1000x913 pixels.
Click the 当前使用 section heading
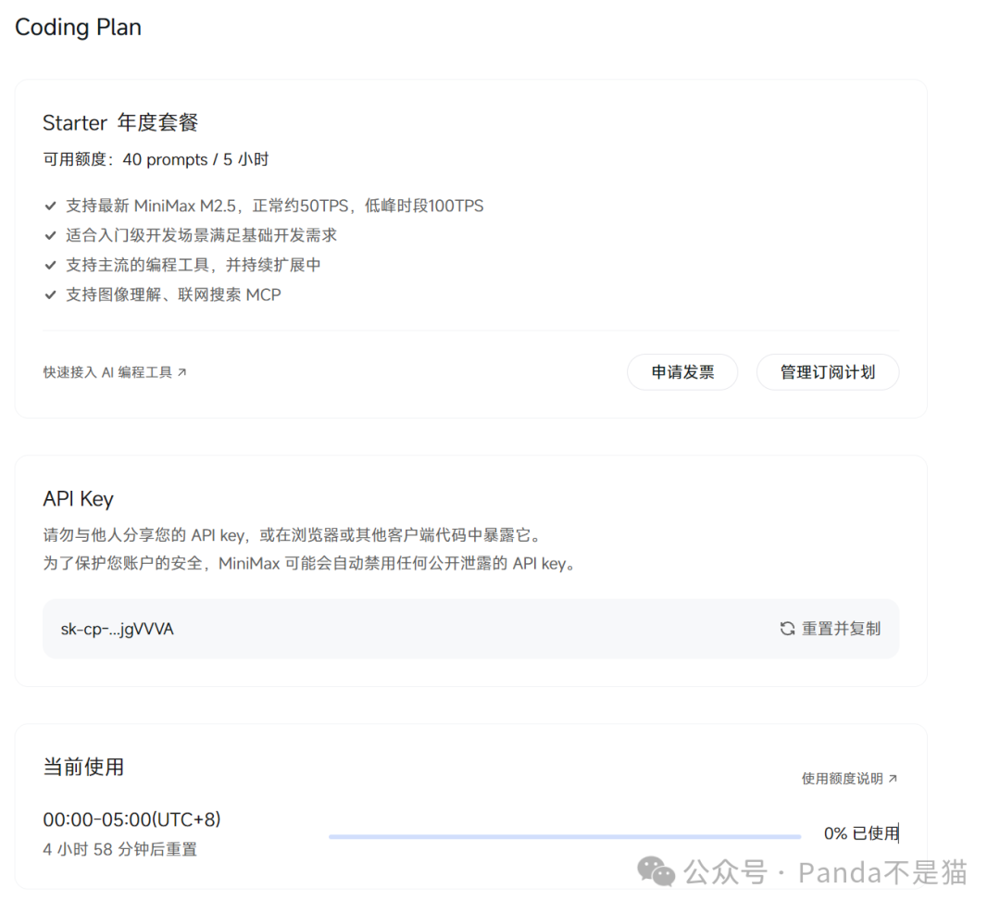(83, 767)
